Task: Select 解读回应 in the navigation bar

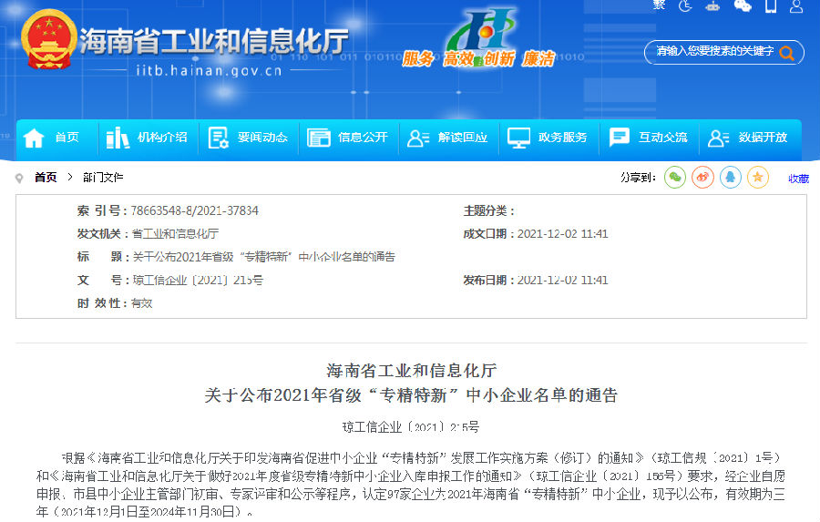Action: pos(449,138)
